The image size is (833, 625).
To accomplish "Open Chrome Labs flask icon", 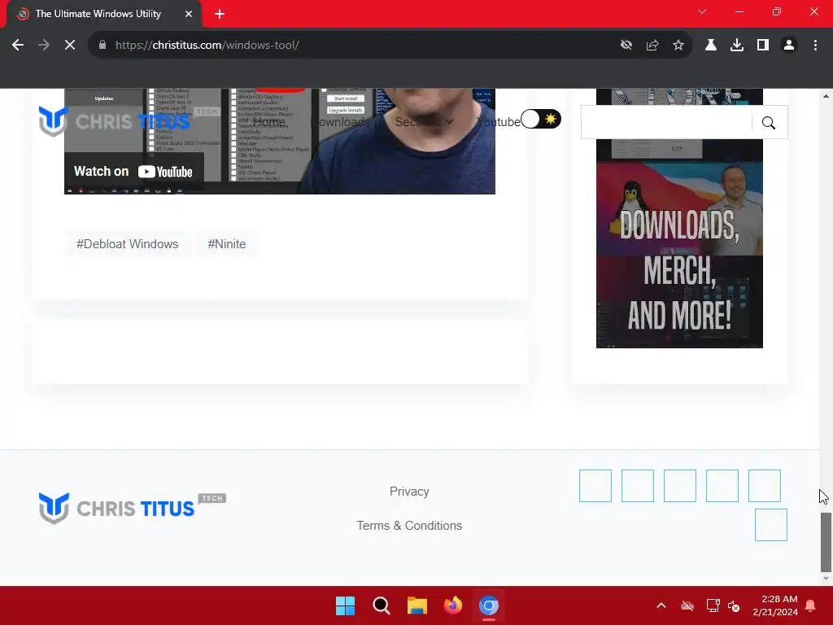I will (711, 46).
